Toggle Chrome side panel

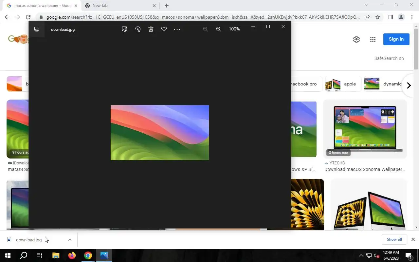[x=391, y=17]
